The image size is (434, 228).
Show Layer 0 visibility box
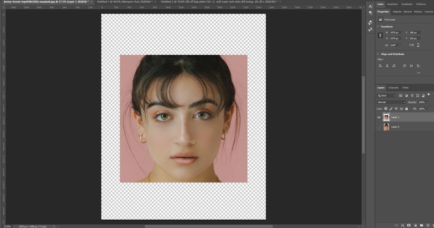pos(379,127)
